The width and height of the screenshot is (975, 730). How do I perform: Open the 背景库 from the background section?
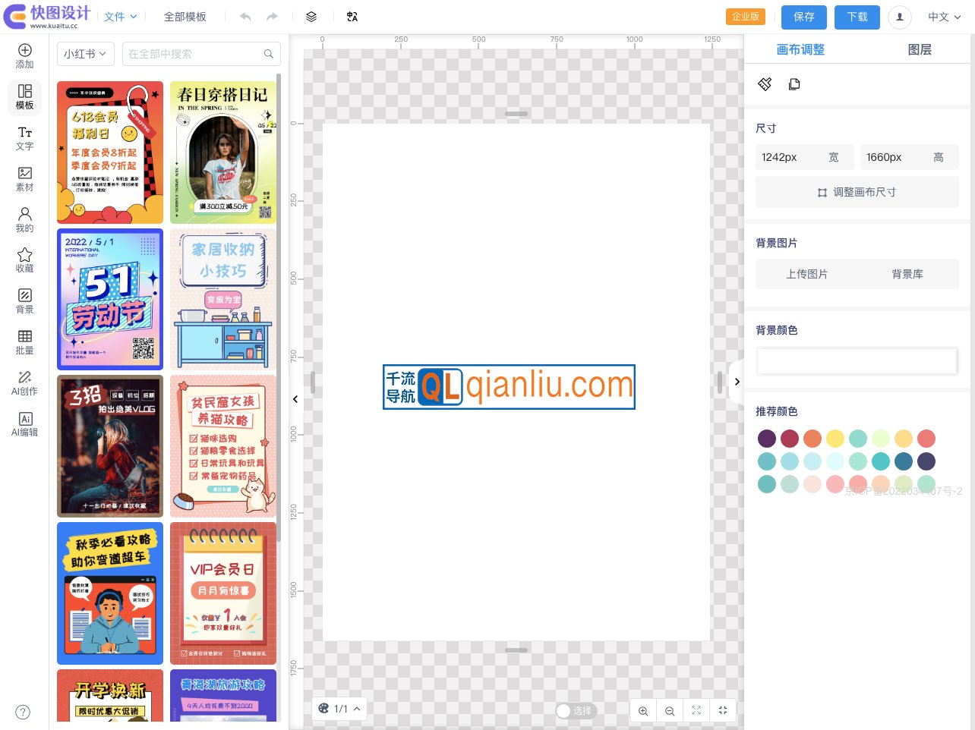point(907,274)
